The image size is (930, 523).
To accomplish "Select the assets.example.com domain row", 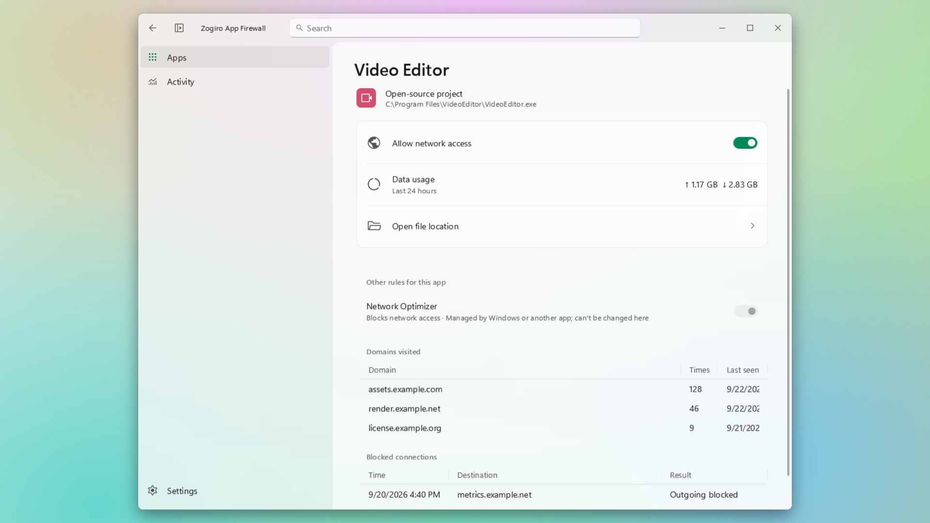I will coord(564,389).
